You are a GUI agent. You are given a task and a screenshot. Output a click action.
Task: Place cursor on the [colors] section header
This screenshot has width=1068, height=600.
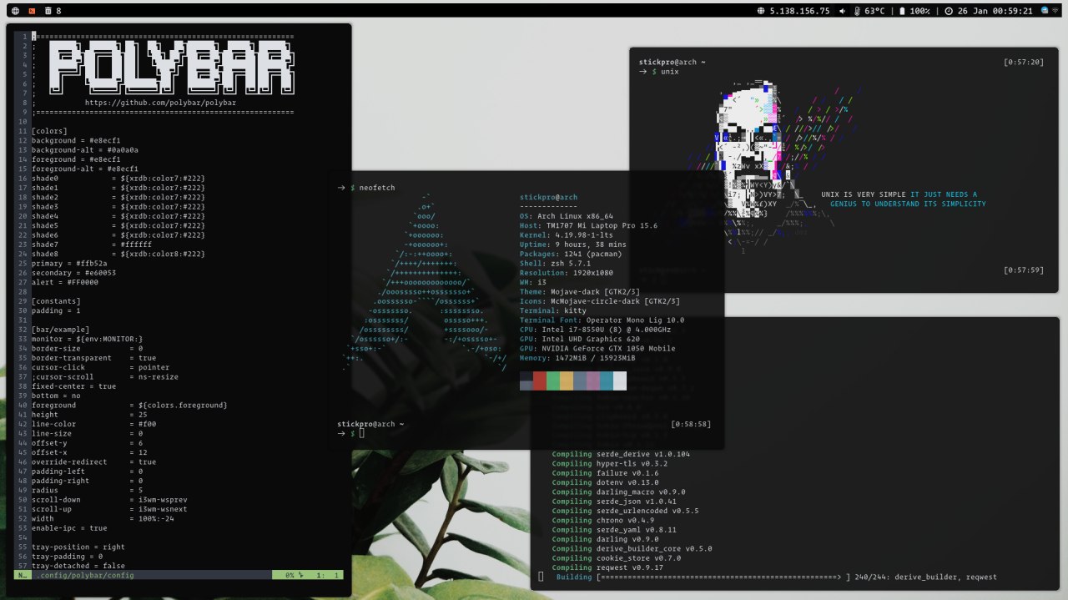(49, 131)
